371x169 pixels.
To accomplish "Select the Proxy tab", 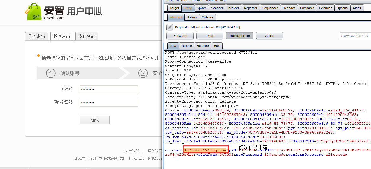I will pyautogui.click(x=187, y=8).
